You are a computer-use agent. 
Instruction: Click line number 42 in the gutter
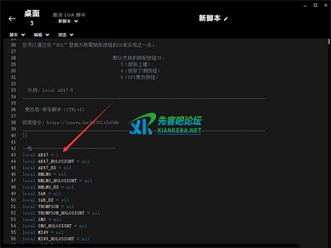[x=13, y=148]
